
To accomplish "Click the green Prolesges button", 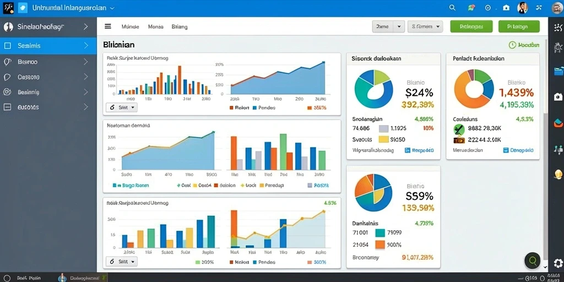I will tap(471, 26).
